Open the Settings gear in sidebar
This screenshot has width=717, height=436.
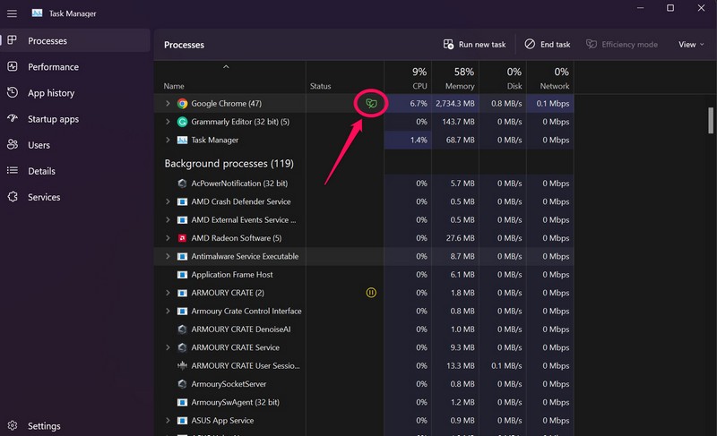(x=13, y=426)
